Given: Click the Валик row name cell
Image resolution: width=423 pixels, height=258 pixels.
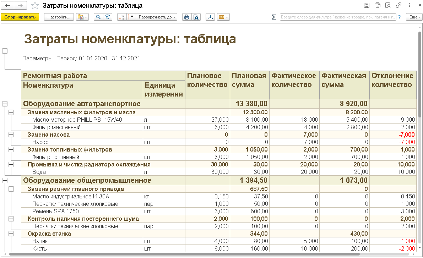Looking at the screenshot, I should coord(82,241).
